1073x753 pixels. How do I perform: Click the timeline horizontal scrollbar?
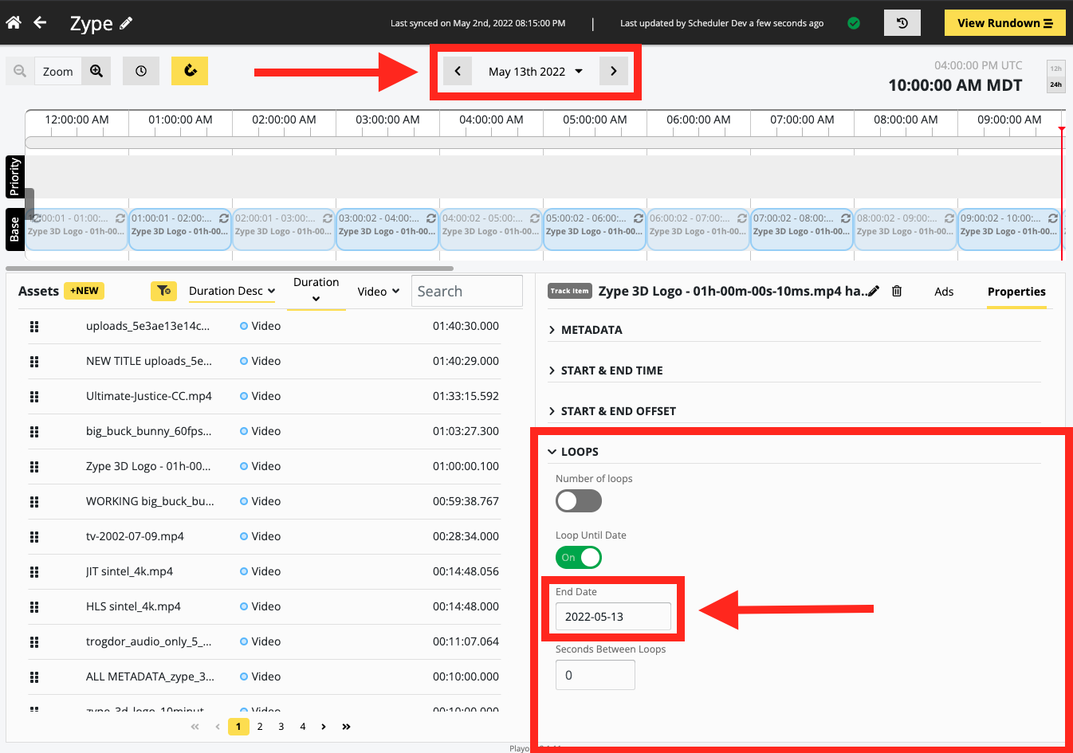pyautogui.click(x=544, y=143)
